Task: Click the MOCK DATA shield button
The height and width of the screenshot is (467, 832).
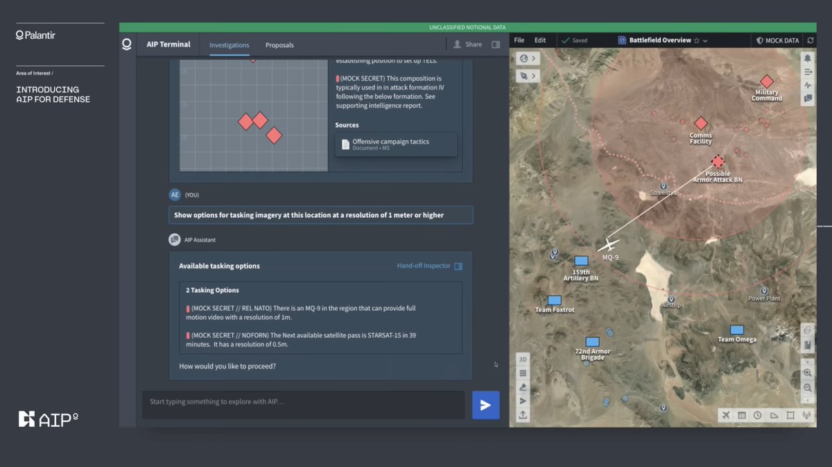Action: pyautogui.click(x=777, y=40)
